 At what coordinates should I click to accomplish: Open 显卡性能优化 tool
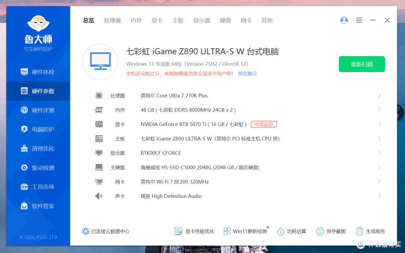click(194, 231)
